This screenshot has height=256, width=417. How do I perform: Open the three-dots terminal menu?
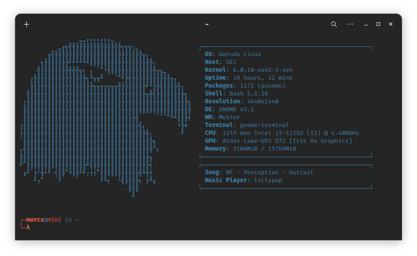[351, 24]
